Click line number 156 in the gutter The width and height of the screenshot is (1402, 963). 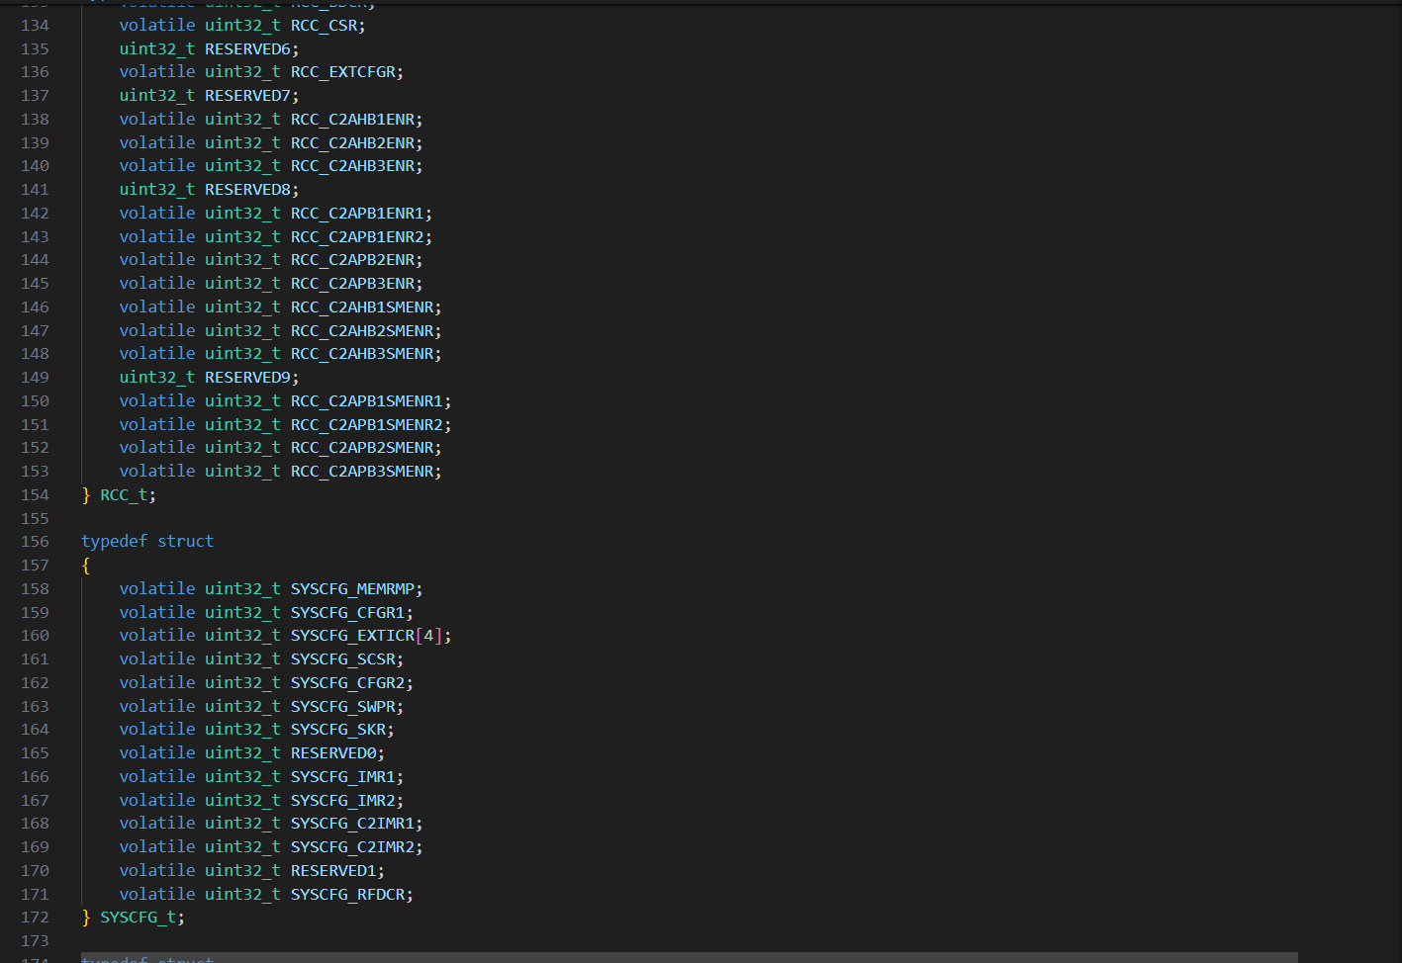click(x=35, y=542)
